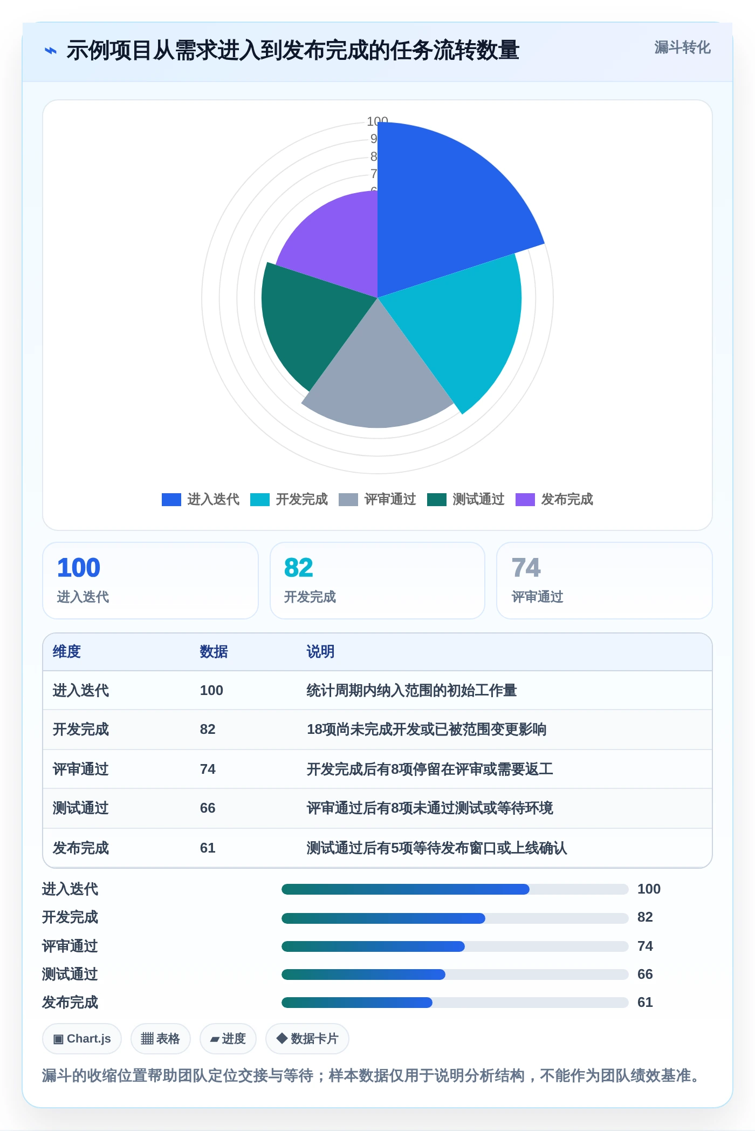Click the 100 value on the 进入迭代 card
Image resolution: width=755 pixels, height=1131 pixels.
click(79, 568)
